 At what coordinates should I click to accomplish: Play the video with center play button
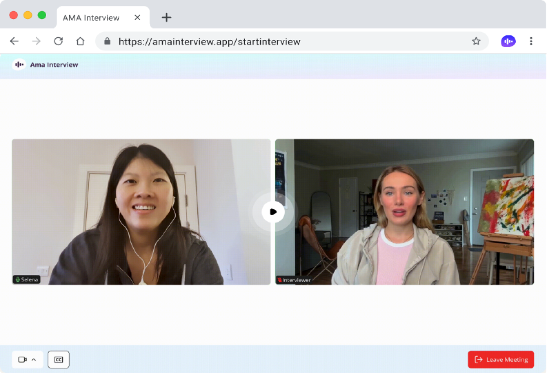(x=273, y=212)
